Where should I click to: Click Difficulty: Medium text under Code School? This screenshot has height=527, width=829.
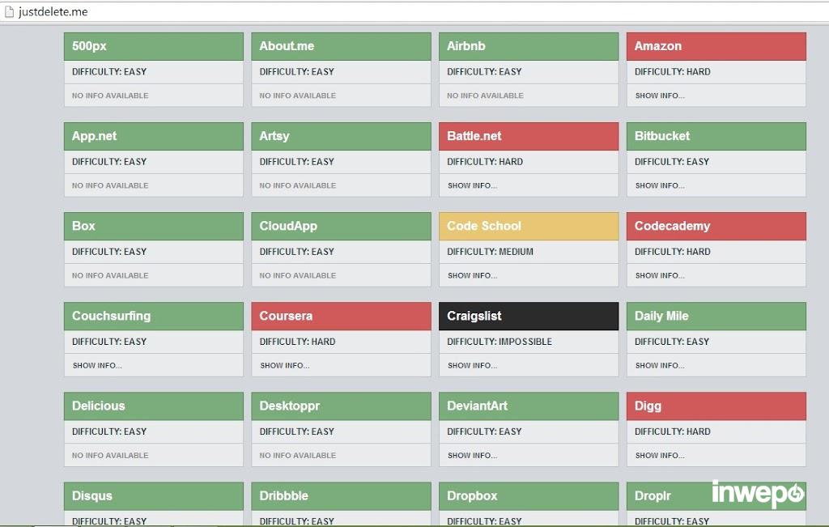click(x=490, y=252)
